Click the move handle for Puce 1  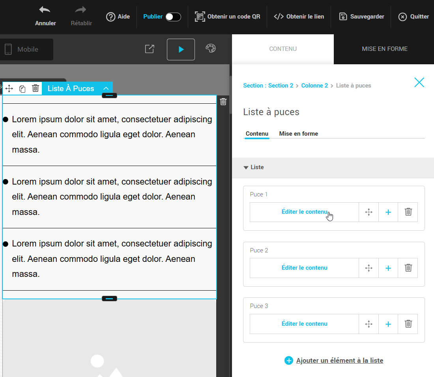coord(369,212)
